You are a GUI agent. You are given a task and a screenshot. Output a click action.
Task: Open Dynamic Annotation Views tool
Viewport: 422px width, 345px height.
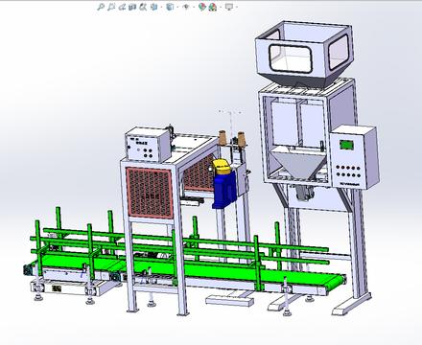[143, 7]
